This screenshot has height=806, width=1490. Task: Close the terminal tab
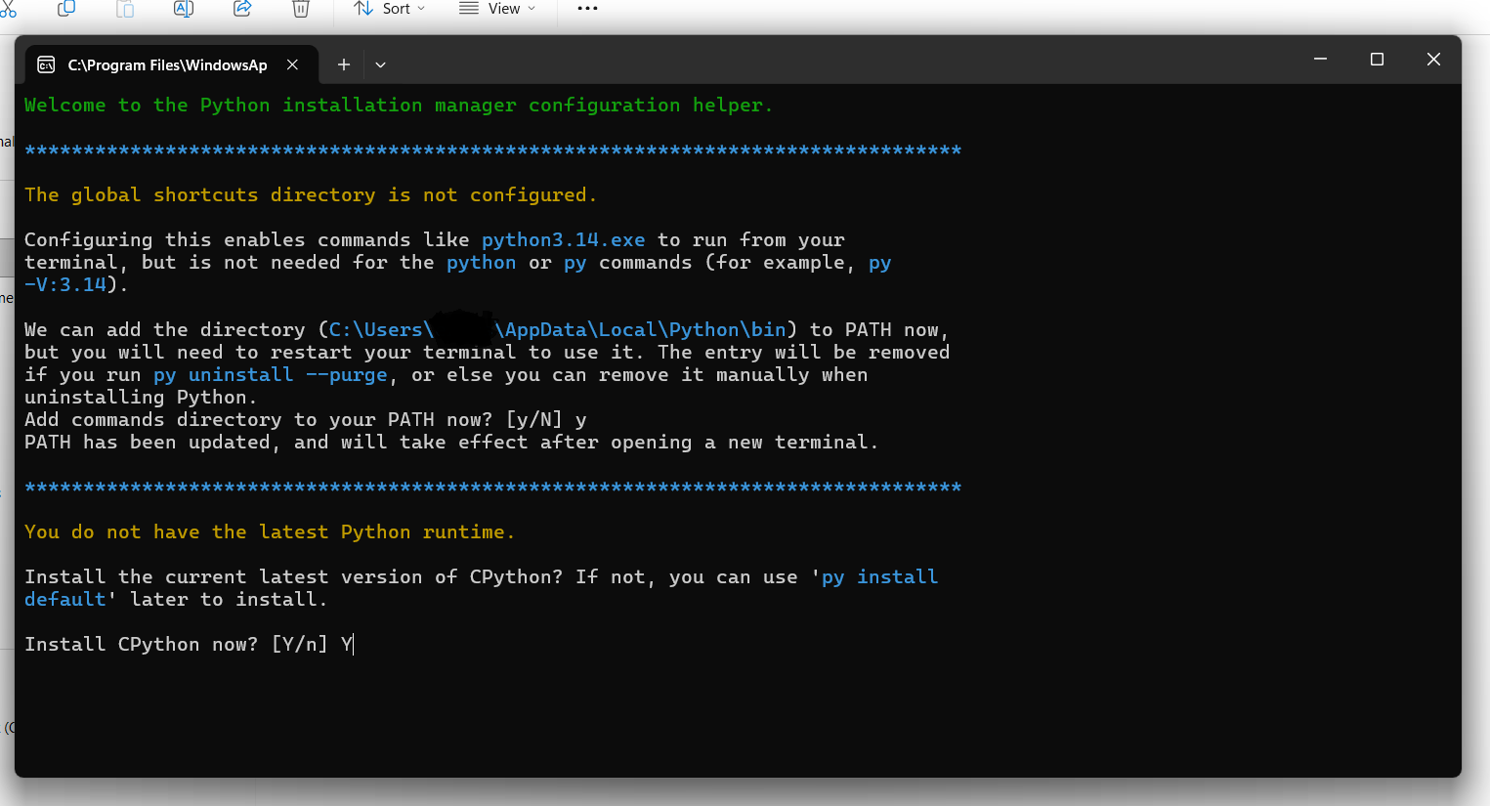pyautogui.click(x=292, y=64)
